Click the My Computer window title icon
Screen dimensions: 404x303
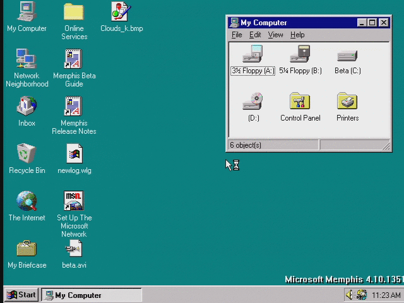234,23
